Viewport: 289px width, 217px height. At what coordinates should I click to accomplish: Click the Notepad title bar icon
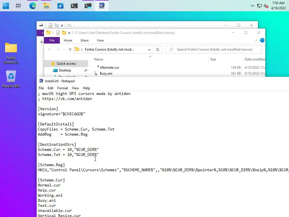coord(41,81)
